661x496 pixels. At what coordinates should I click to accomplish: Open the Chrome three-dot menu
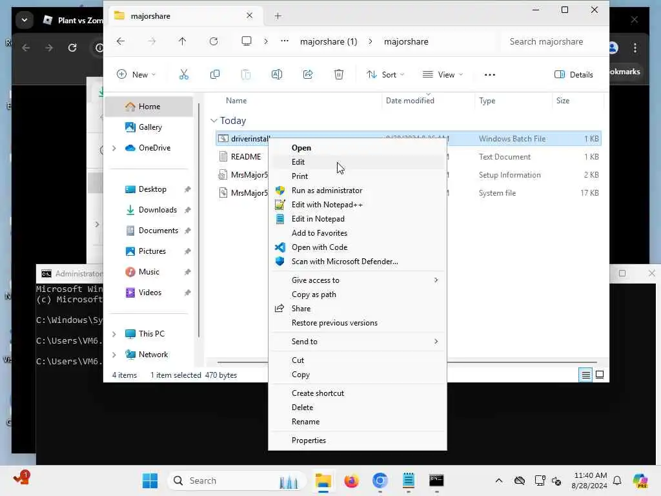(x=635, y=48)
